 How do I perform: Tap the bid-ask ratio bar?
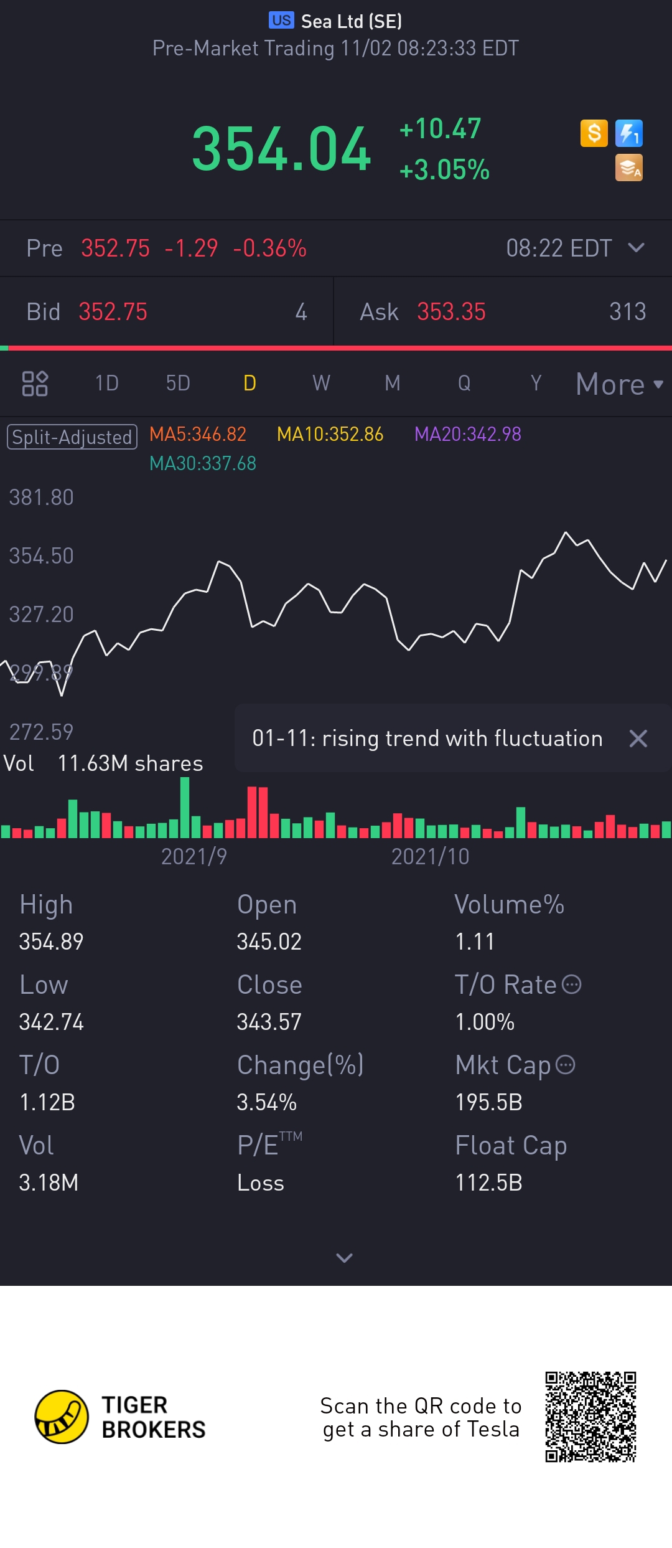pyautogui.click(x=336, y=348)
